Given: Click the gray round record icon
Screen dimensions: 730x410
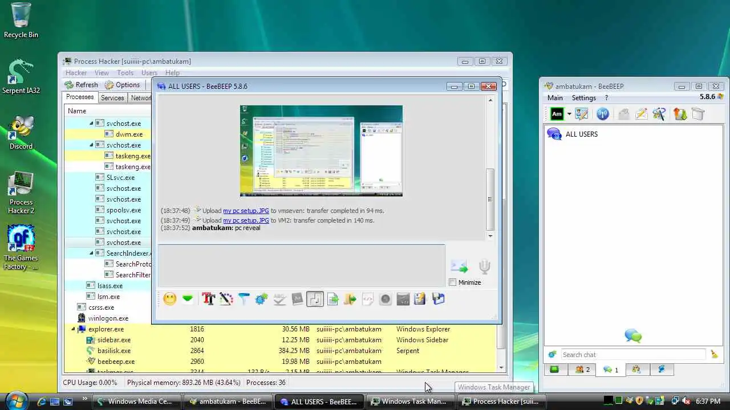Looking at the screenshot, I should point(386,299).
